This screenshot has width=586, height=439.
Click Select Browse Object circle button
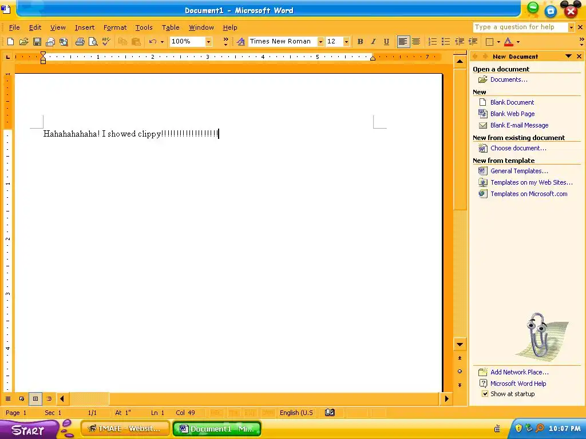click(460, 372)
